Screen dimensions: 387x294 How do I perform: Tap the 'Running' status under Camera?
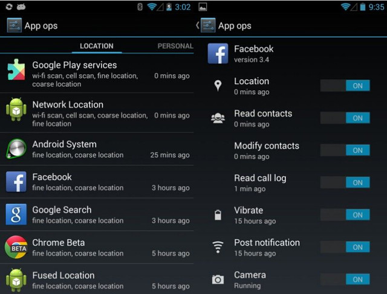(x=247, y=286)
